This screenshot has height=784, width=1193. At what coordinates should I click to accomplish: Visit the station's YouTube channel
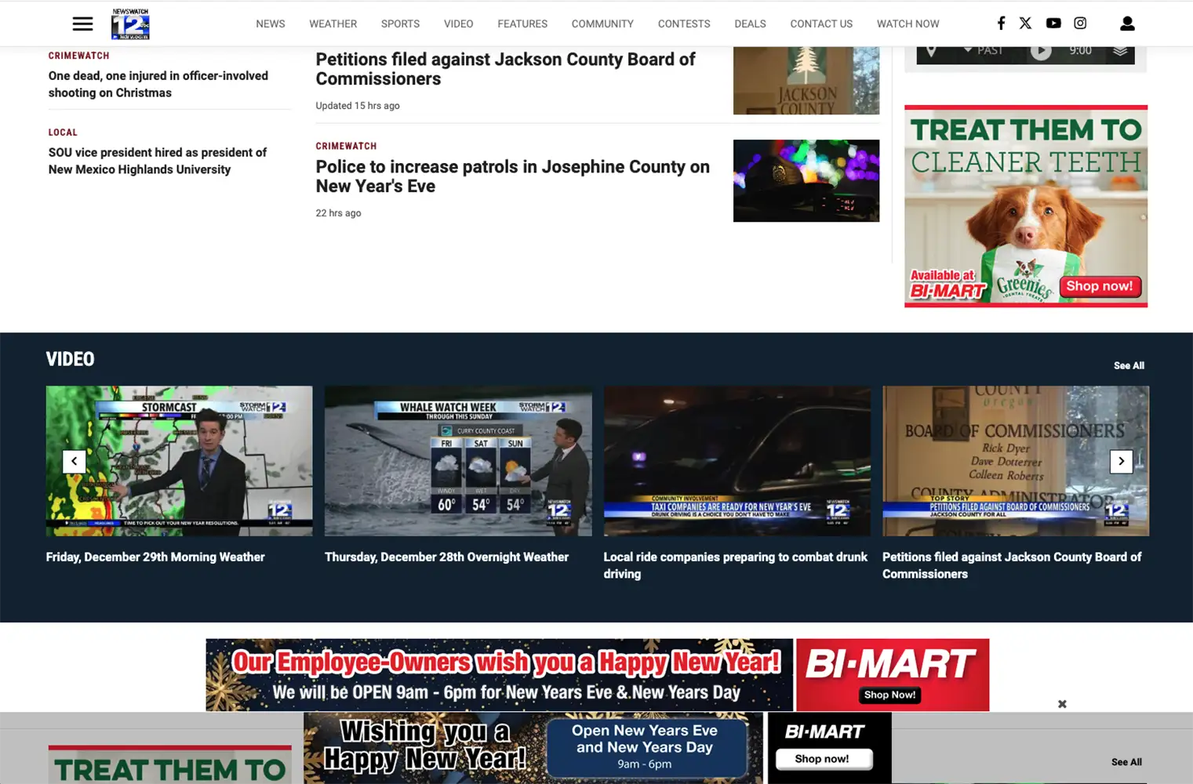click(x=1053, y=24)
